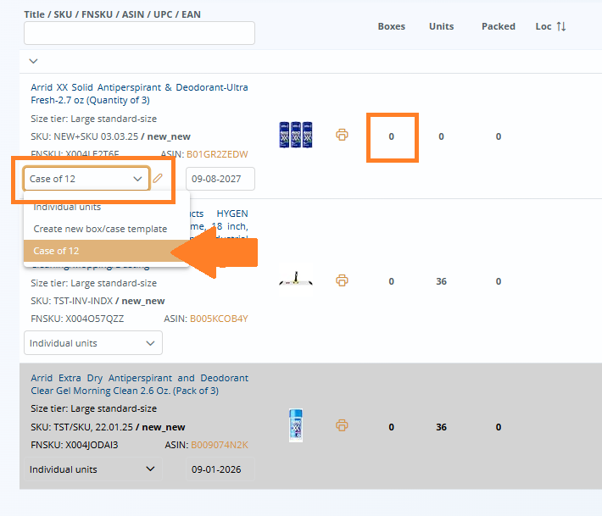Click the 09-01-2026 expiration date field
This screenshot has height=516, width=602.
click(220, 469)
